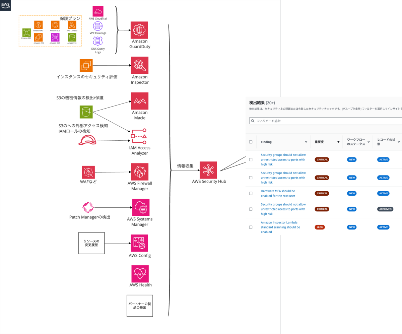This screenshot has width=402, height=334.
Task: Click the AWS Security Hub icon
Action: click(x=208, y=170)
